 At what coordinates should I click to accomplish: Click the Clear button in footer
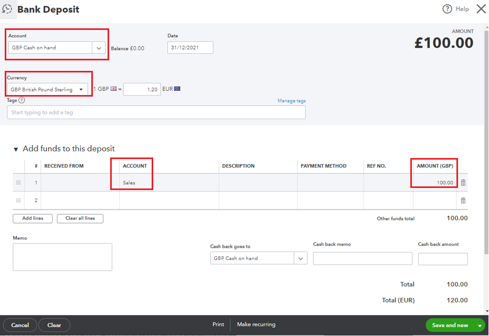[x=54, y=325]
